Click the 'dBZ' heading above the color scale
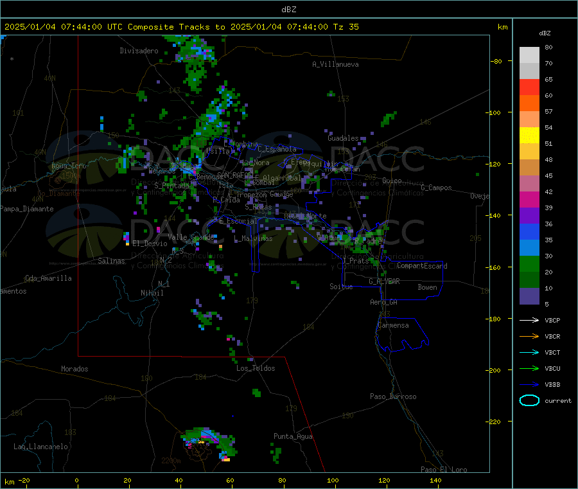The height and width of the screenshot is (489, 578). [545, 33]
